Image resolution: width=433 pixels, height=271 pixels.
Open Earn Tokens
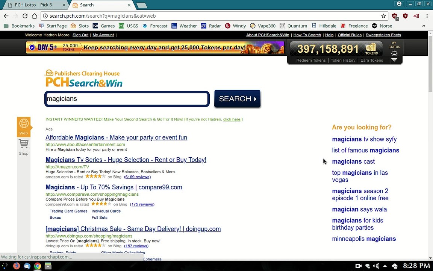point(372,60)
